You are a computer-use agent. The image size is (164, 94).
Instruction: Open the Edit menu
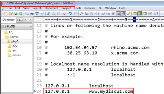[x=17, y=8]
